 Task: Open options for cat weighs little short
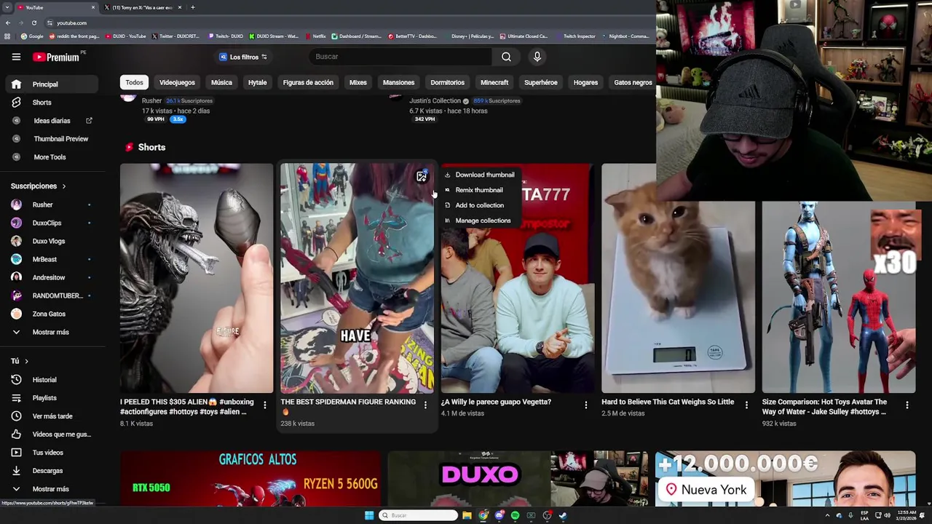746,405
